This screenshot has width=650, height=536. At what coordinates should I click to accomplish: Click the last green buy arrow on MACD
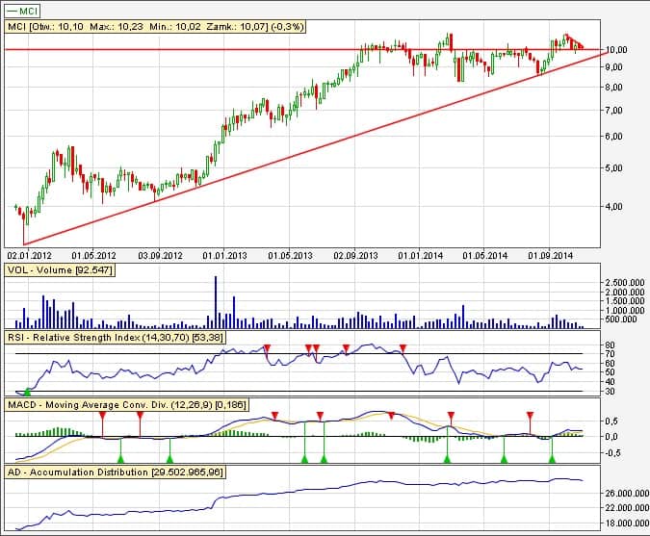[x=552, y=460]
